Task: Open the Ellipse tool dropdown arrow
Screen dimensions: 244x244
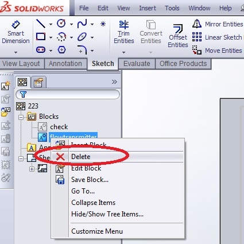Action: (x=92, y=37)
